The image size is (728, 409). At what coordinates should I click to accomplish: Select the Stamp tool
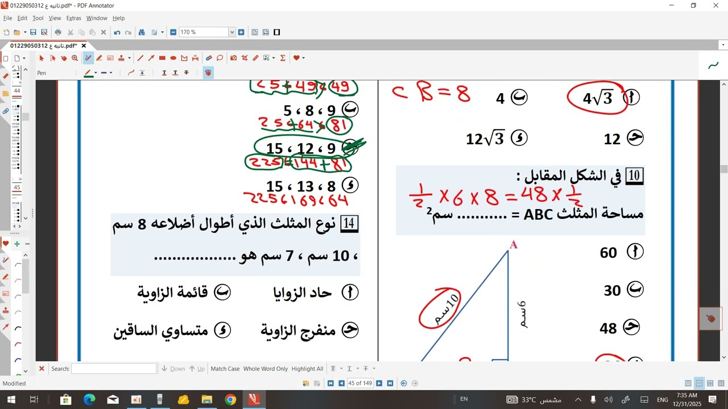pyautogui.click(x=122, y=58)
